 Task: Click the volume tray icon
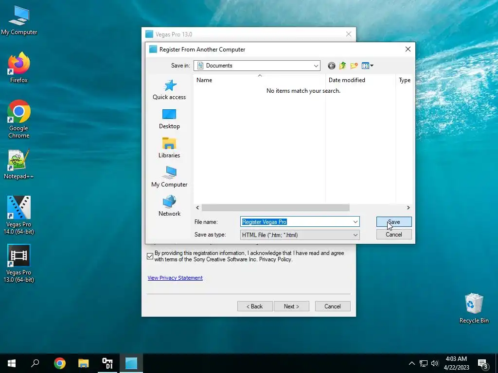[435, 363]
